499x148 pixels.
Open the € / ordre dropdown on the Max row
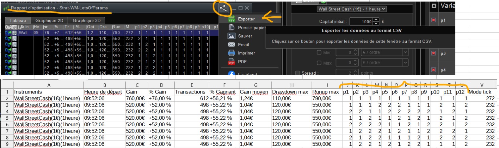385,63
